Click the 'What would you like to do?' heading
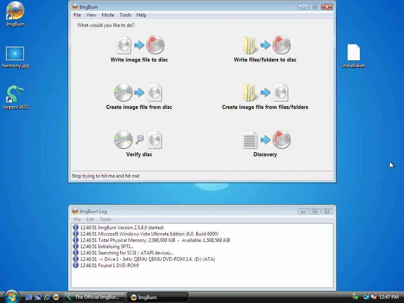404x303 pixels. point(106,25)
